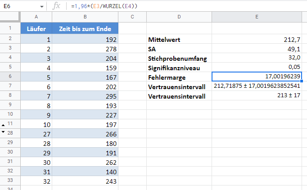The image size is (307, 190).
Task: Click the Läufer header cell
Action: (x=36, y=29)
